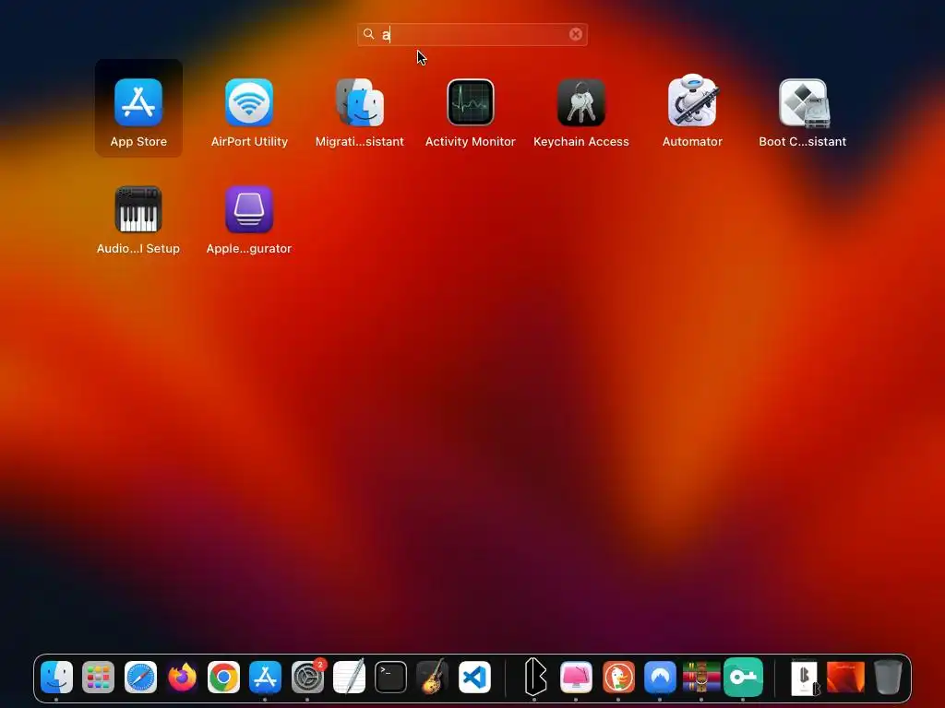
Task: Open Keychain Access
Action: 581,102
